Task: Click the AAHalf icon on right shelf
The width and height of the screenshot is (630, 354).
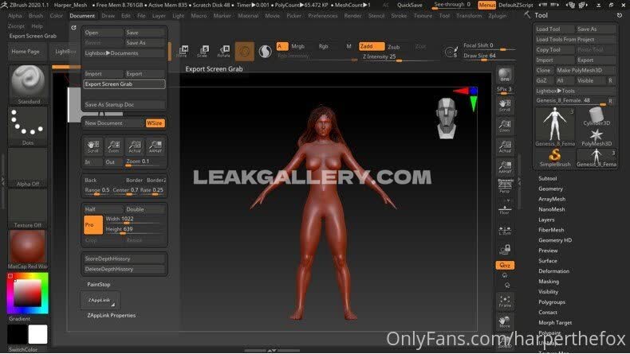Action: click(x=505, y=167)
